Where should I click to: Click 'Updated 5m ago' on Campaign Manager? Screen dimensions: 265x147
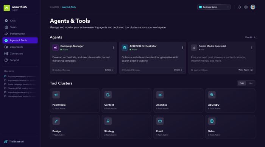[x=62, y=70]
